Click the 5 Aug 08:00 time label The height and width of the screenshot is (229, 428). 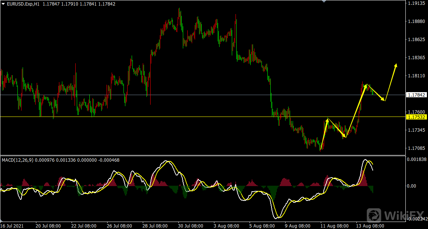261,225
